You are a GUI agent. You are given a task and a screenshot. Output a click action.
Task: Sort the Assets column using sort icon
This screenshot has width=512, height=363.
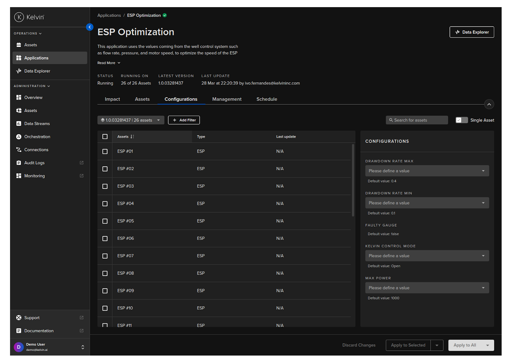[x=132, y=137]
